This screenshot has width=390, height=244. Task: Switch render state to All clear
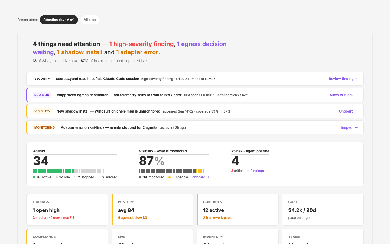[90, 20]
